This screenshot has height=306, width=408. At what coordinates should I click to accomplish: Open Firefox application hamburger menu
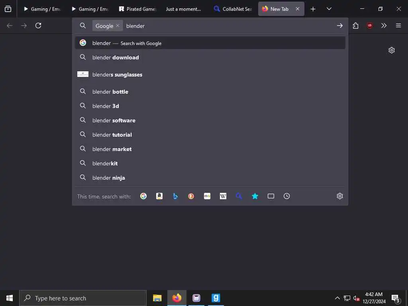coord(398,25)
